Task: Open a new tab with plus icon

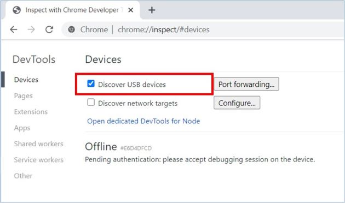Action: pyautogui.click(x=152, y=10)
